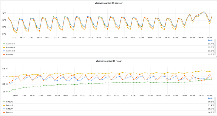Screen dimensions: 217x116
Task: Toggle the Aanvoer 1 series in legend
Action: point(10,54)
